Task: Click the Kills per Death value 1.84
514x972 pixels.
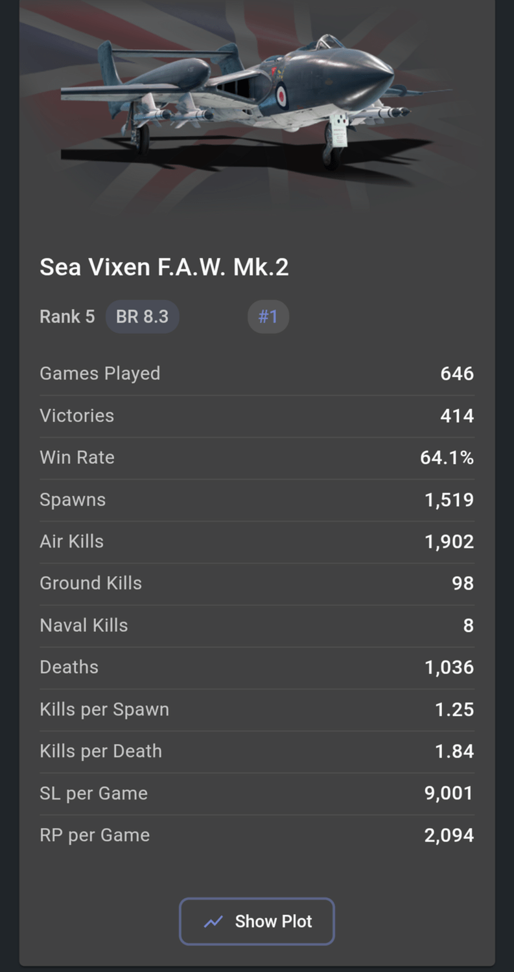Action: pyautogui.click(x=454, y=751)
